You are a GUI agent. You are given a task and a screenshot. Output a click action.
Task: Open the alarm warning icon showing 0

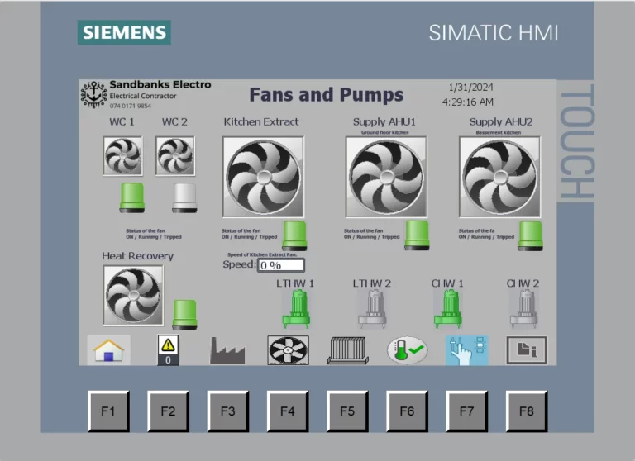coord(168,349)
